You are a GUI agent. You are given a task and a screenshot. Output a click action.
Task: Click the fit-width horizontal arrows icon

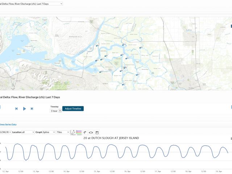pos(91,132)
